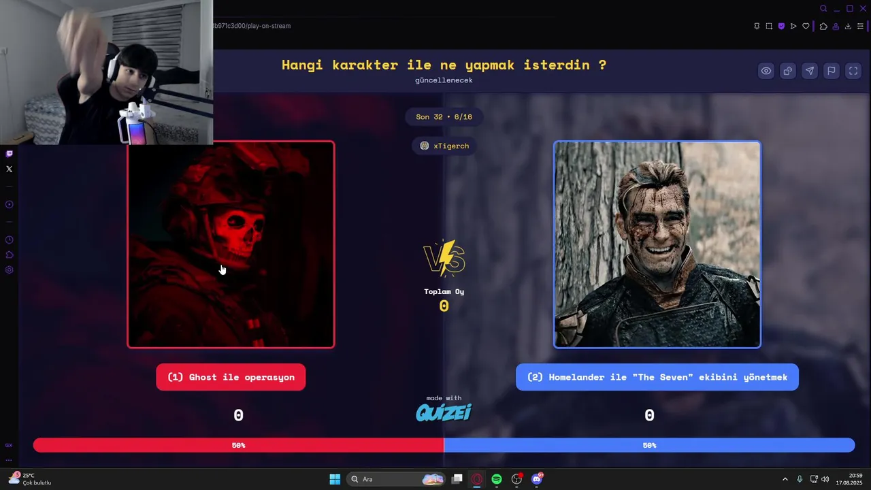Open the weather widget "Çok bulutlu"
The image size is (871, 490).
pos(30,479)
